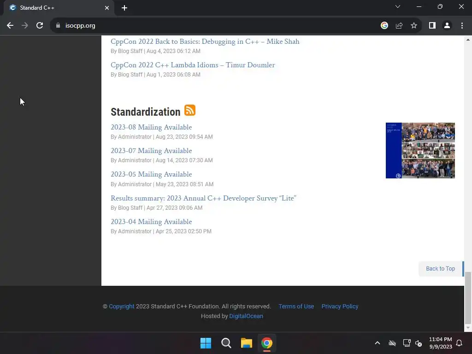Viewport: 472px width, 354px height.
Task: Open the Chrome profile menu
Action: click(447, 26)
